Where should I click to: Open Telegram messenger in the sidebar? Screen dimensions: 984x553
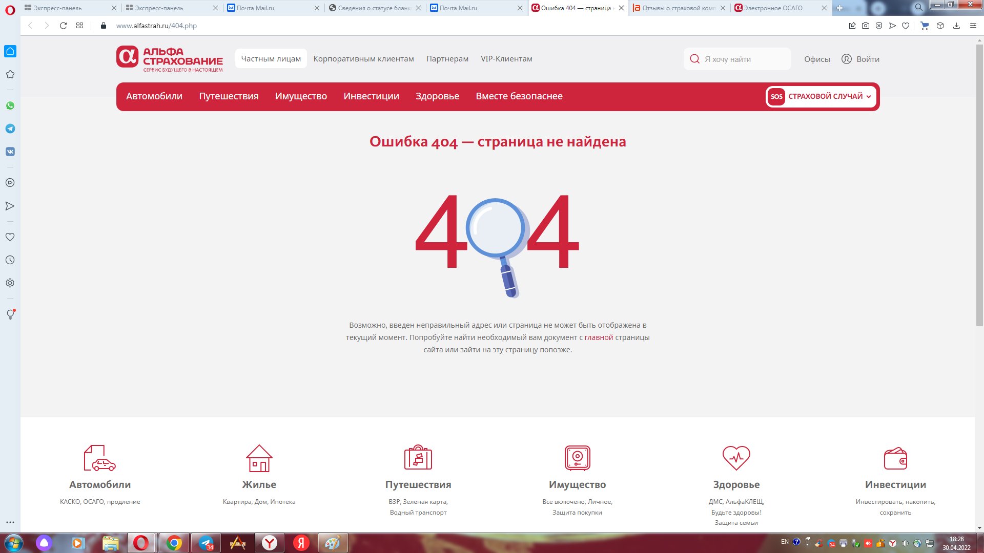point(10,129)
